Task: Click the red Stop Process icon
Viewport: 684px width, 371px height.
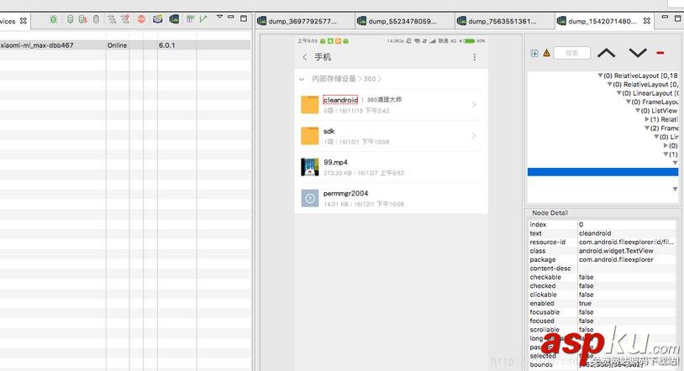Action: tap(141, 18)
